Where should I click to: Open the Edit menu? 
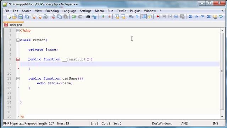[x=16, y=11]
